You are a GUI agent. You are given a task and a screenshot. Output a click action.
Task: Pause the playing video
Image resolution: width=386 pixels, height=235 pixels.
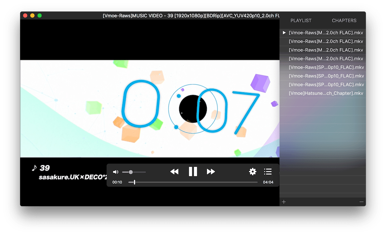pos(193,172)
